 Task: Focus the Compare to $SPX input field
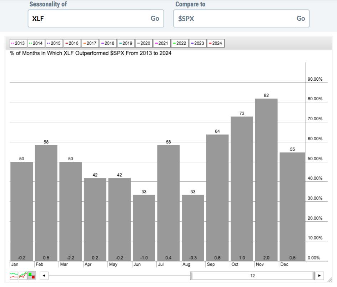pyautogui.click(x=241, y=19)
